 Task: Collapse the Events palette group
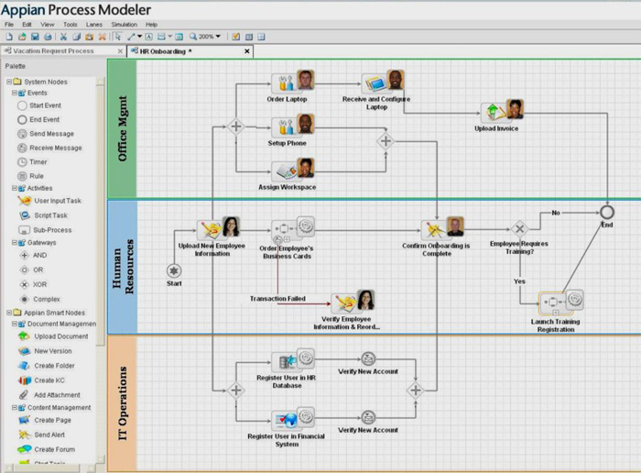15,93
